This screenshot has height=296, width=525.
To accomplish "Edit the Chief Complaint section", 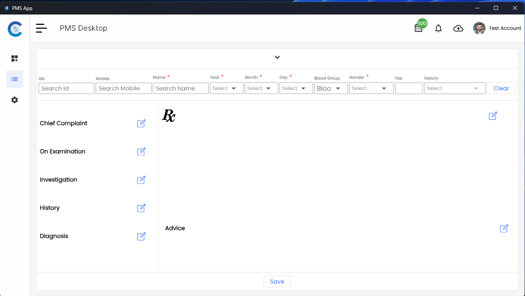I will click(x=141, y=123).
